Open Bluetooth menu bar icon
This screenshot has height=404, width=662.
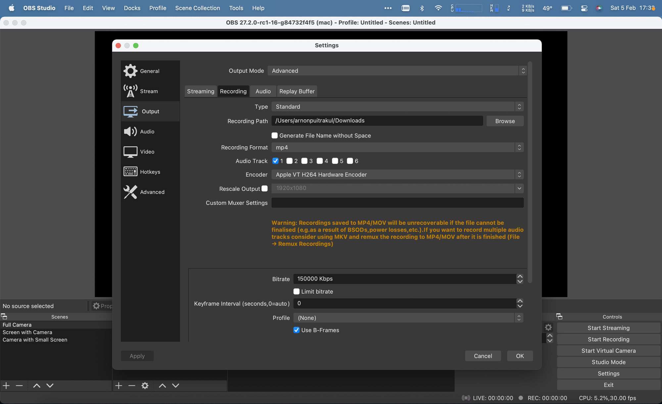pyautogui.click(x=422, y=8)
